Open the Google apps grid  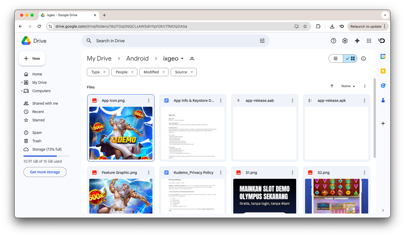tap(369, 41)
